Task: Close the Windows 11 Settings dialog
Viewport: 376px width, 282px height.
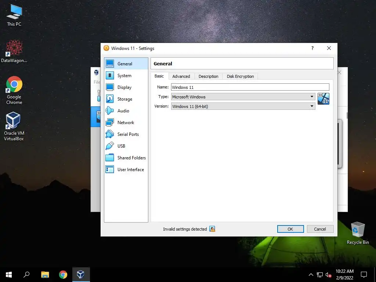Action: [x=329, y=48]
